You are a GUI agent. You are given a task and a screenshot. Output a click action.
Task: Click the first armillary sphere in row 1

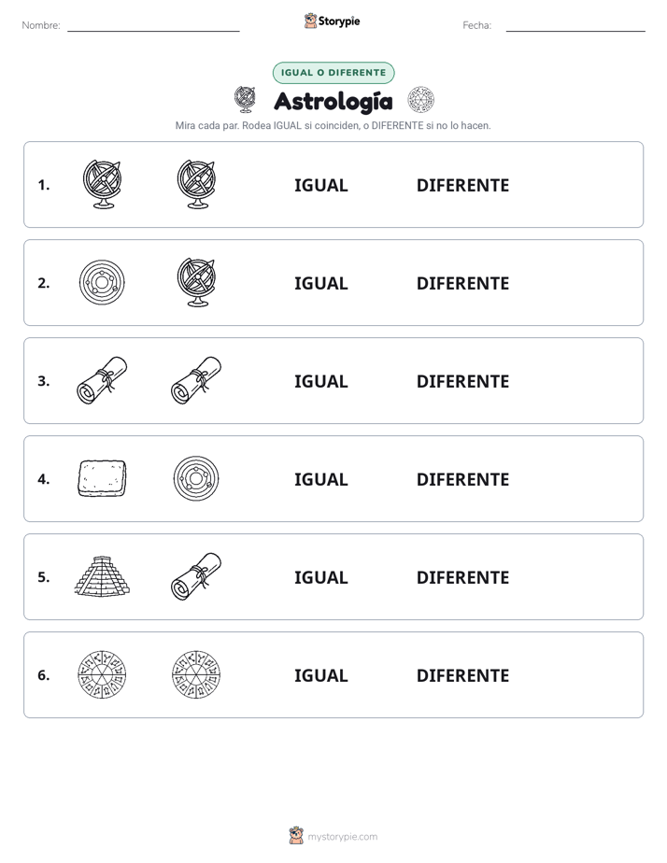[103, 184]
